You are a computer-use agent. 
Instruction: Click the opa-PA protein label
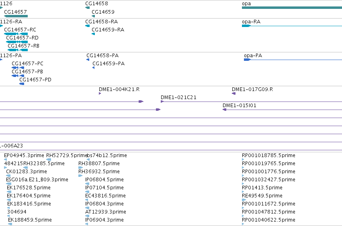click(253, 55)
